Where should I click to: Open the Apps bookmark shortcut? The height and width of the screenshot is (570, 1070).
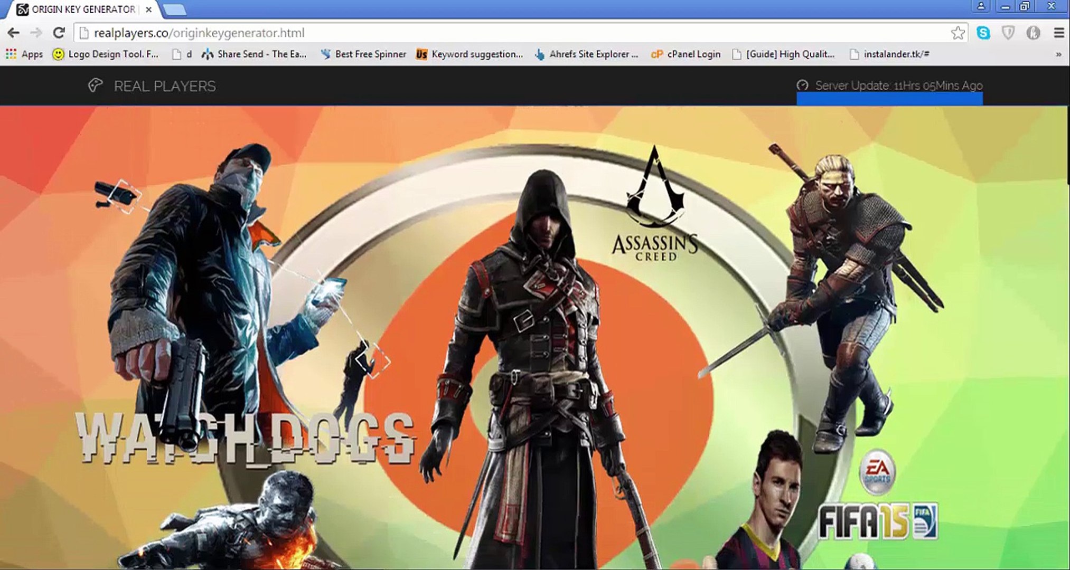pyautogui.click(x=24, y=54)
